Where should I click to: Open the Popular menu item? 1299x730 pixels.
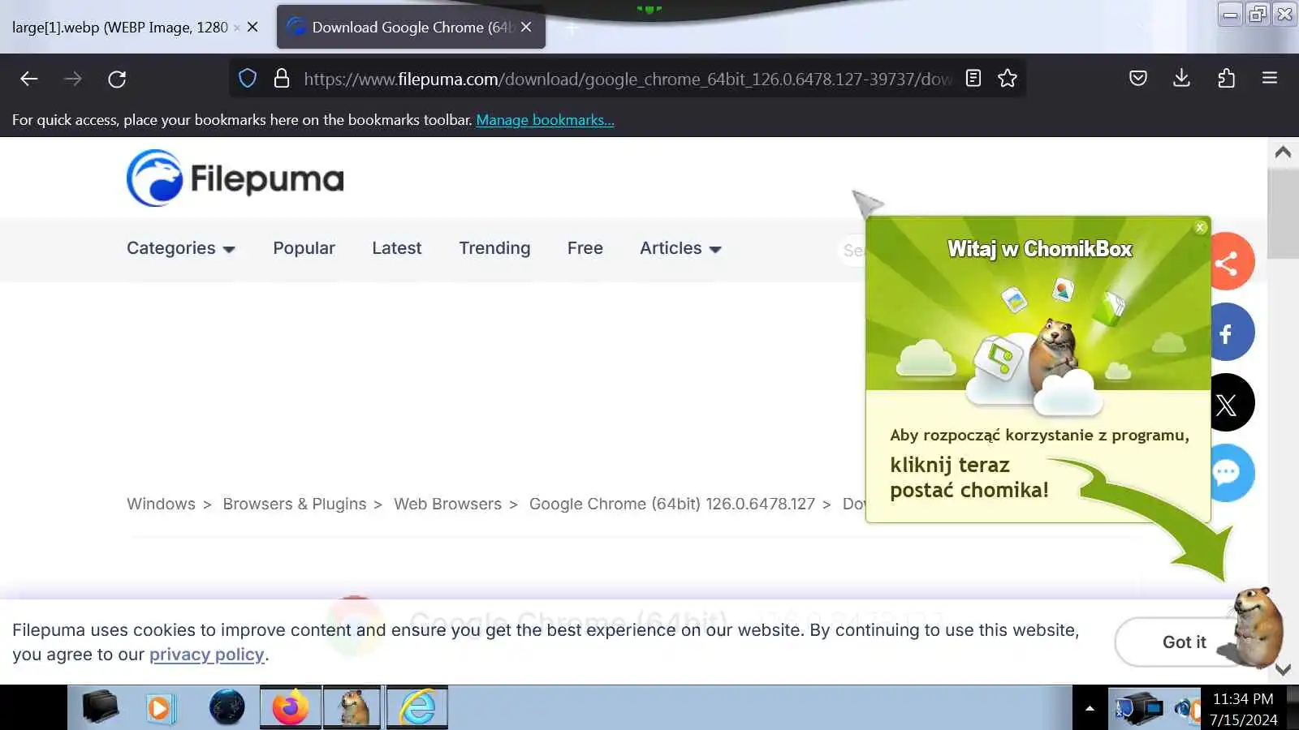304,248
